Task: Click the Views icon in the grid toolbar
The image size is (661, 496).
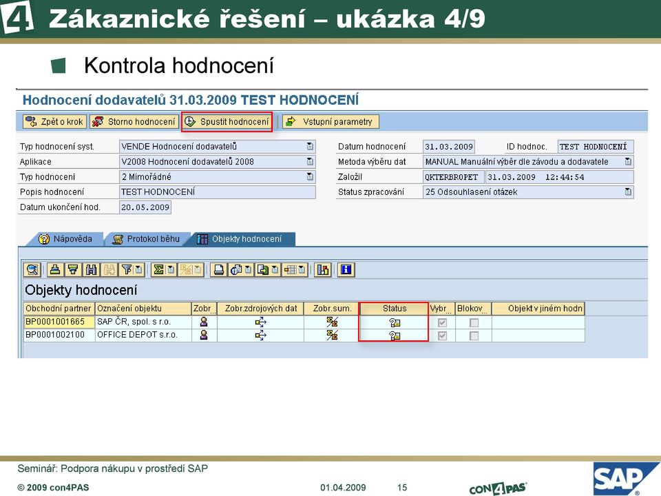Action: 235,269
